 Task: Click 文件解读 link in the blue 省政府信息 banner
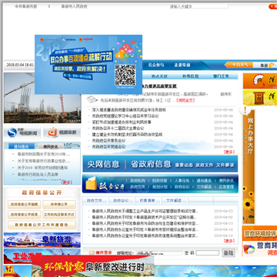coord(225,165)
